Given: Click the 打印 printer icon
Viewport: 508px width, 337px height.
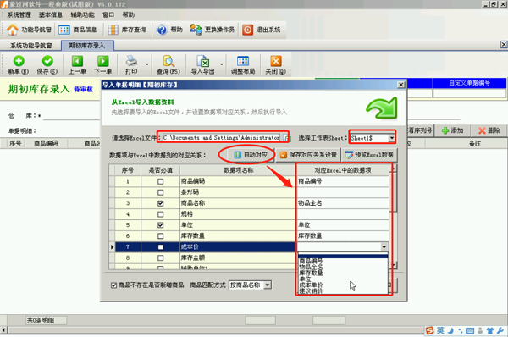Looking at the screenshot, I should (131, 61).
